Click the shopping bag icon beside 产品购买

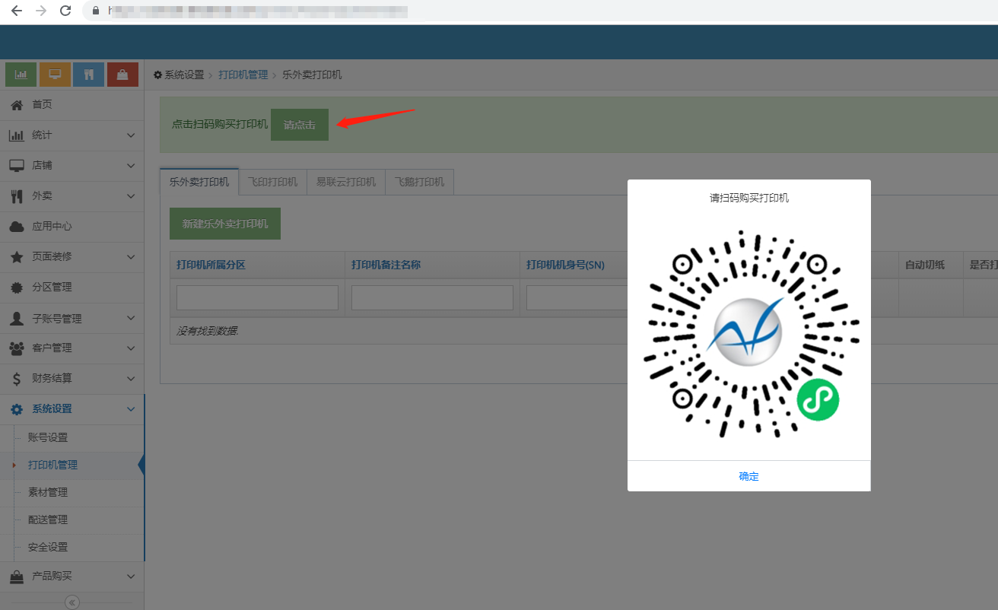tap(17, 577)
